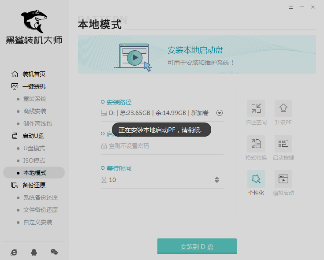Image resolution: width=324 pixels, height=260 pixels.
Task: Go to 装机首页 in sidebar
Action: 34,74
